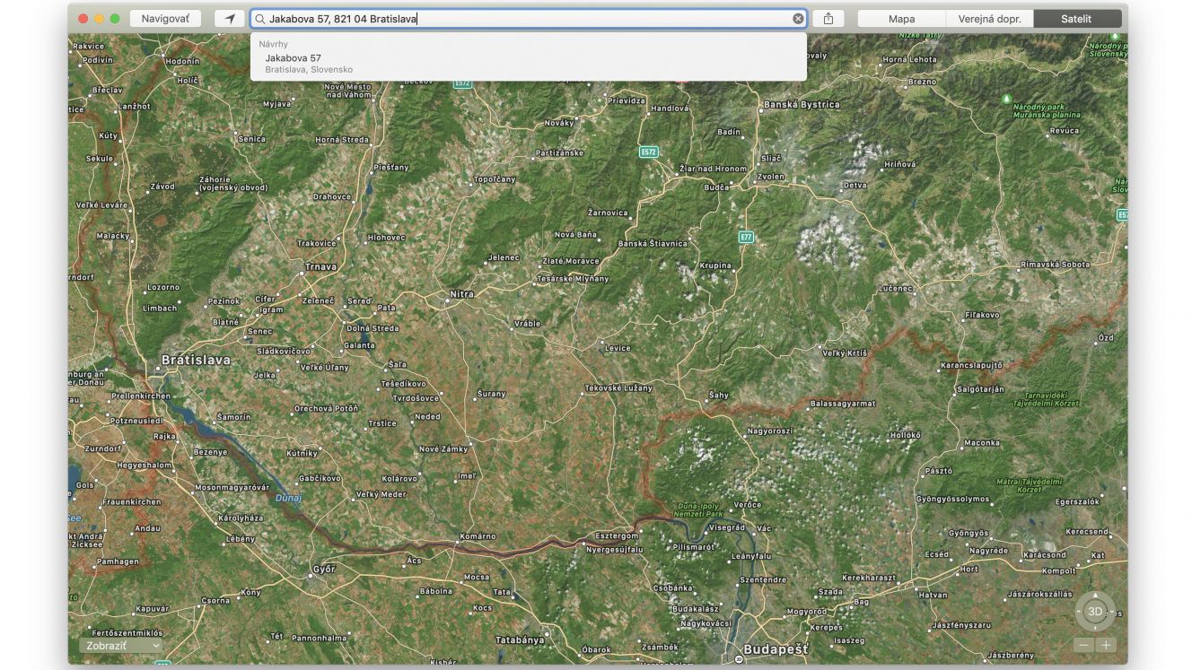Click the Dunajská Streda area Šamorín label
Screen dimensions: 1192x670
click(234, 417)
